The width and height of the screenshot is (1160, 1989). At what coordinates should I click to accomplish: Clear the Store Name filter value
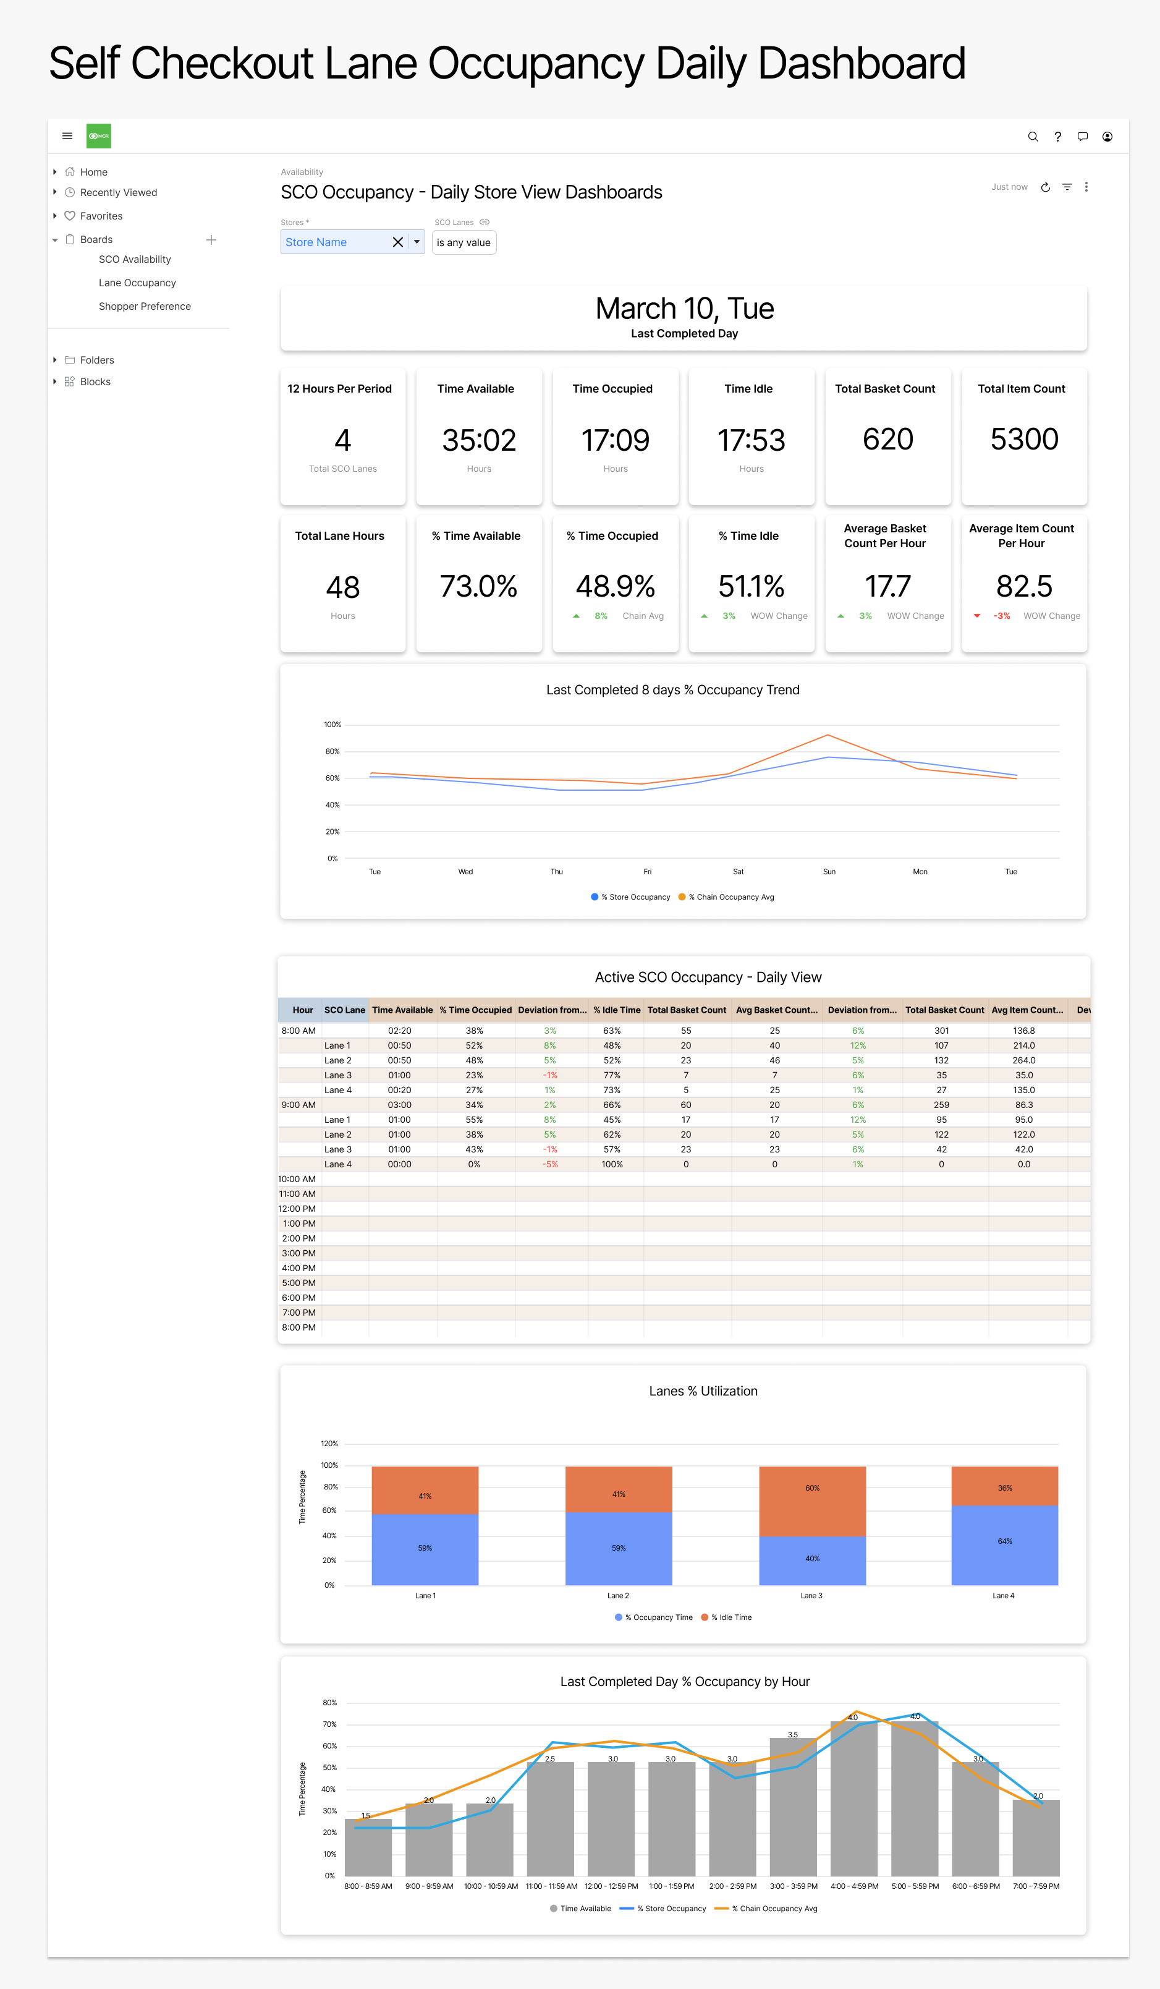(x=398, y=242)
